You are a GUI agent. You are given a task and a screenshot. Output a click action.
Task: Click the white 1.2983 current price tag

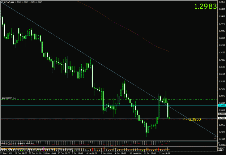222,118
